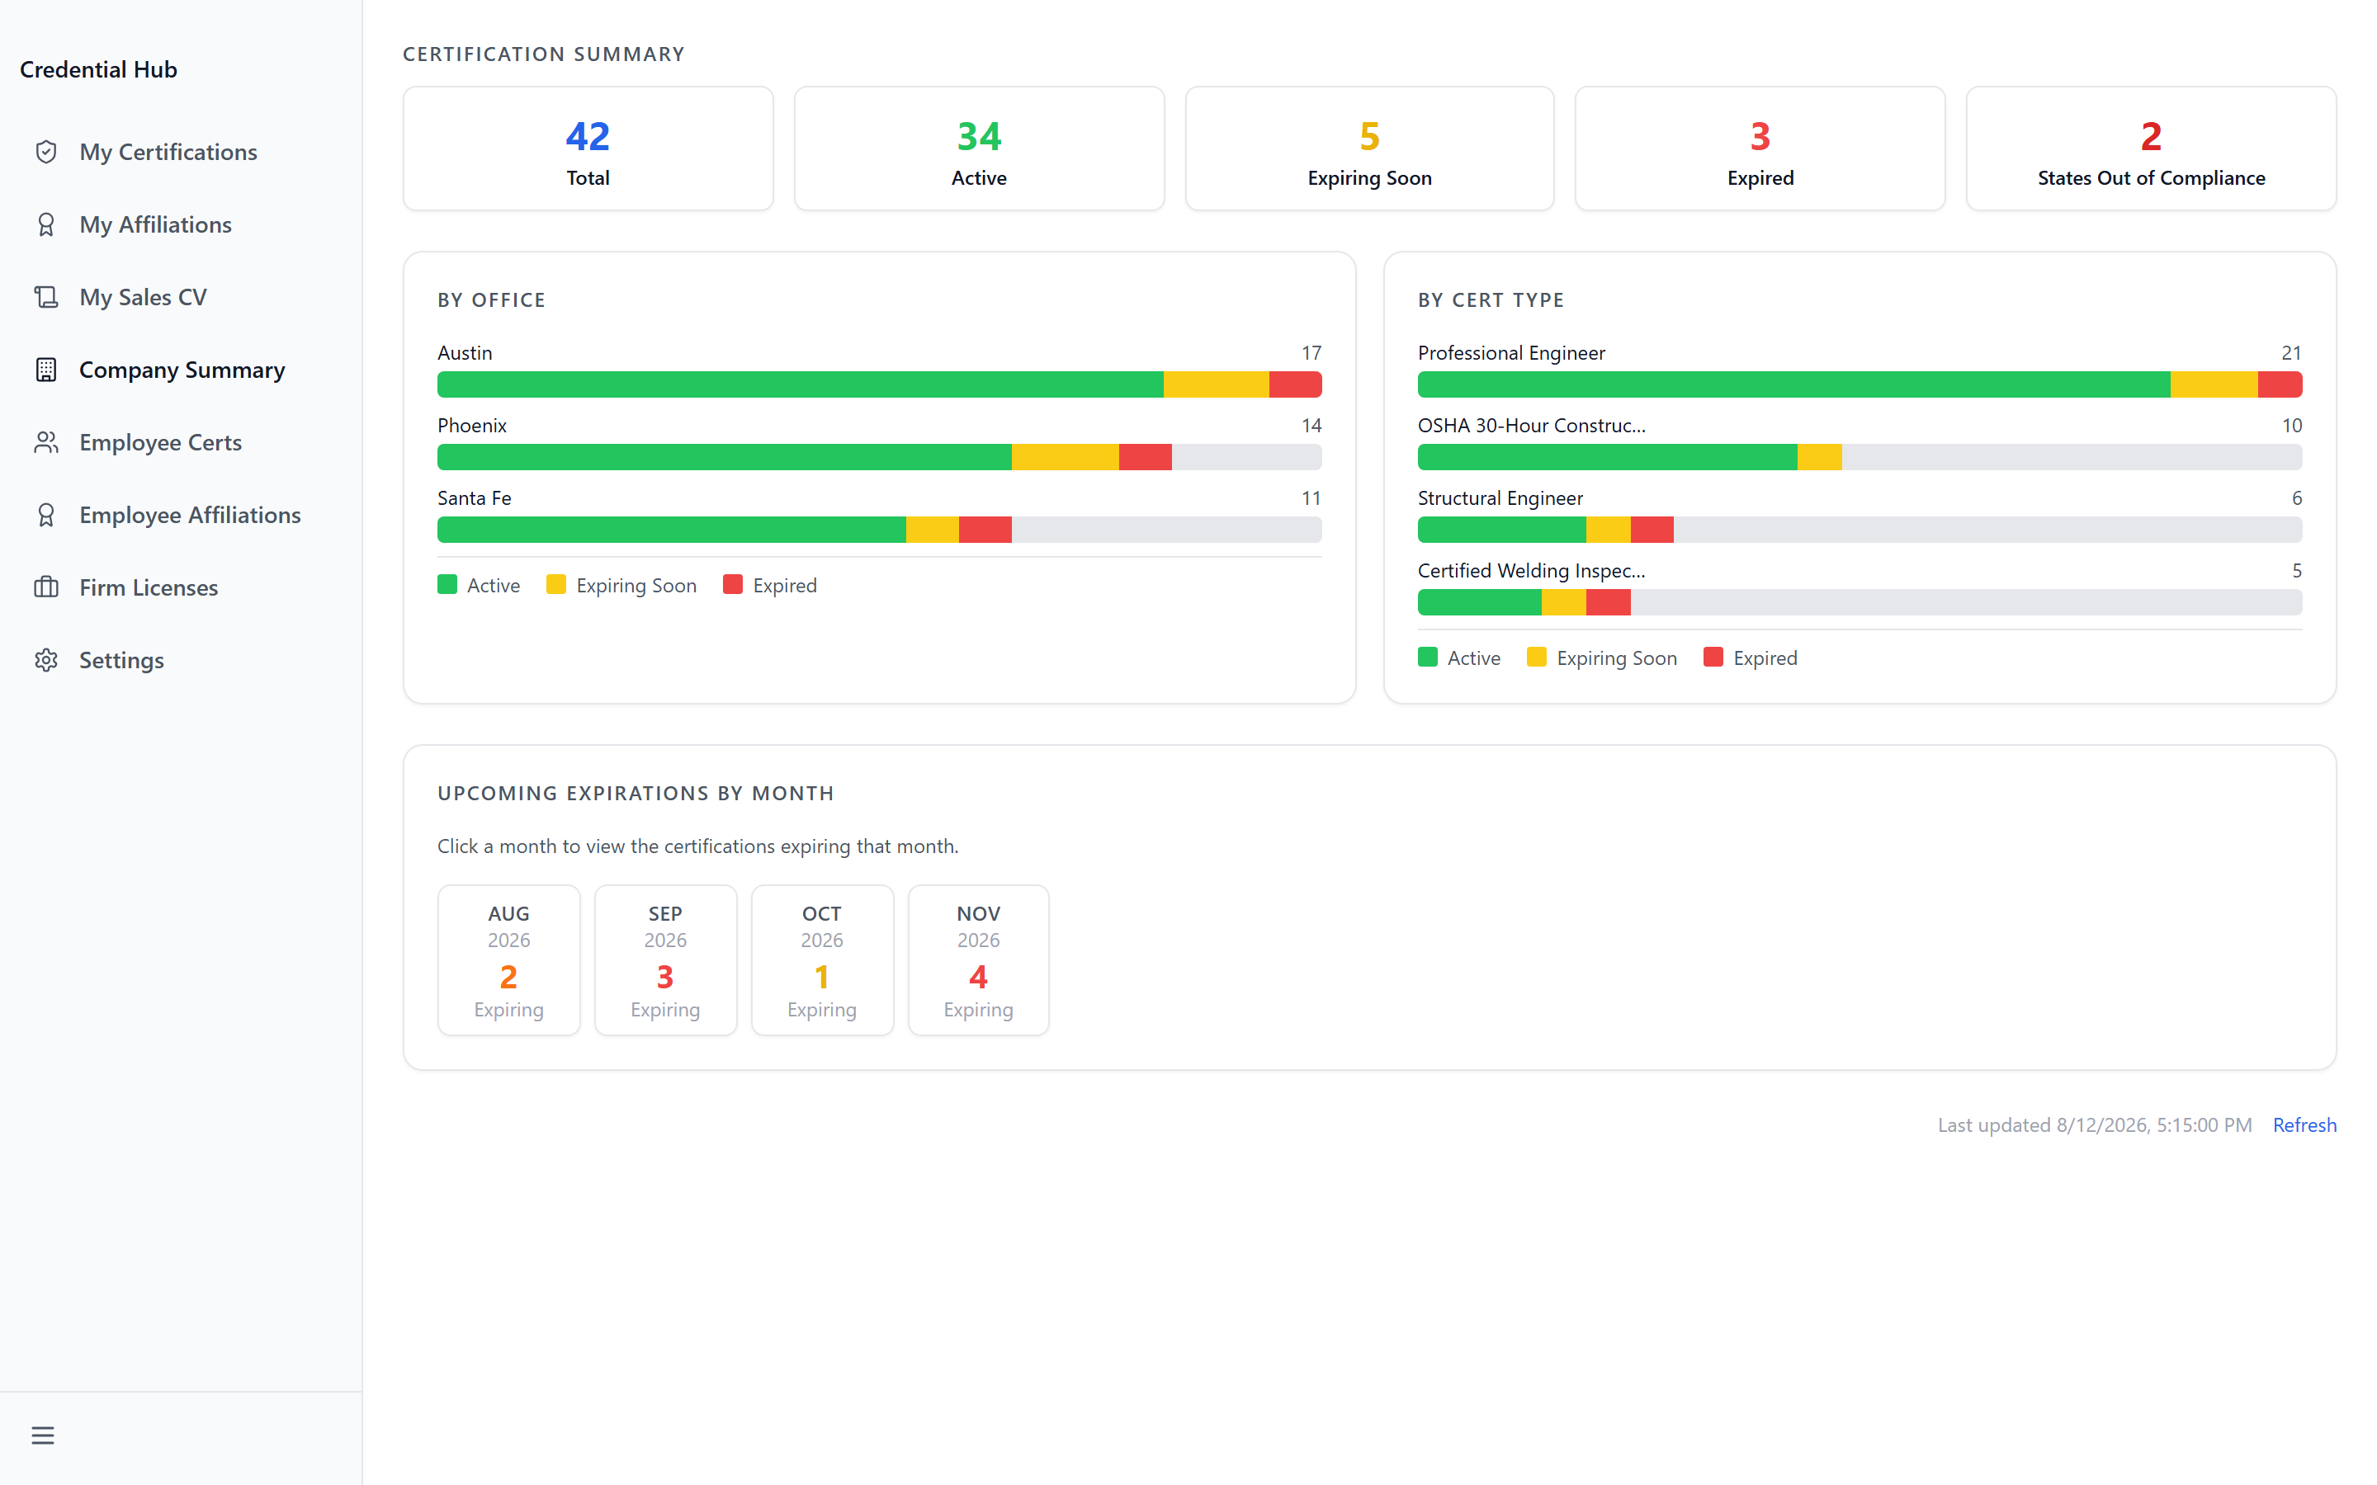This screenshot has height=1485, width=2377.
Task: Click the Structural Engineer count 6
Action: point(2296,498)
